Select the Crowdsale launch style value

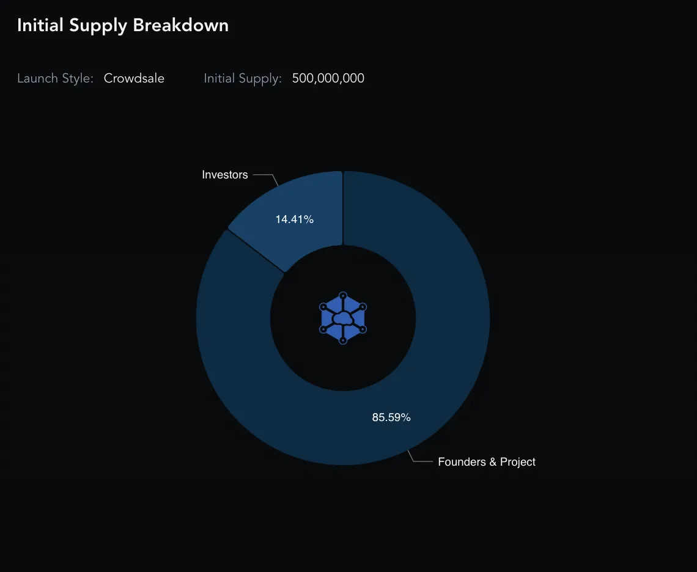click(x=134, y=78)
